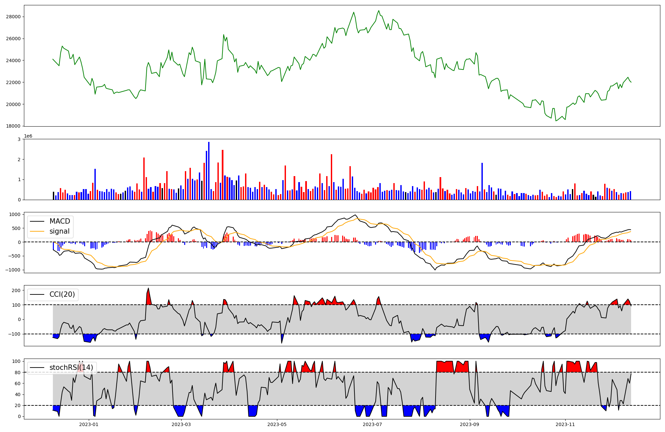Viewport: 665px width, 432px height.
Task: Click the tallest blue volume bar
Action: [209, 171]
